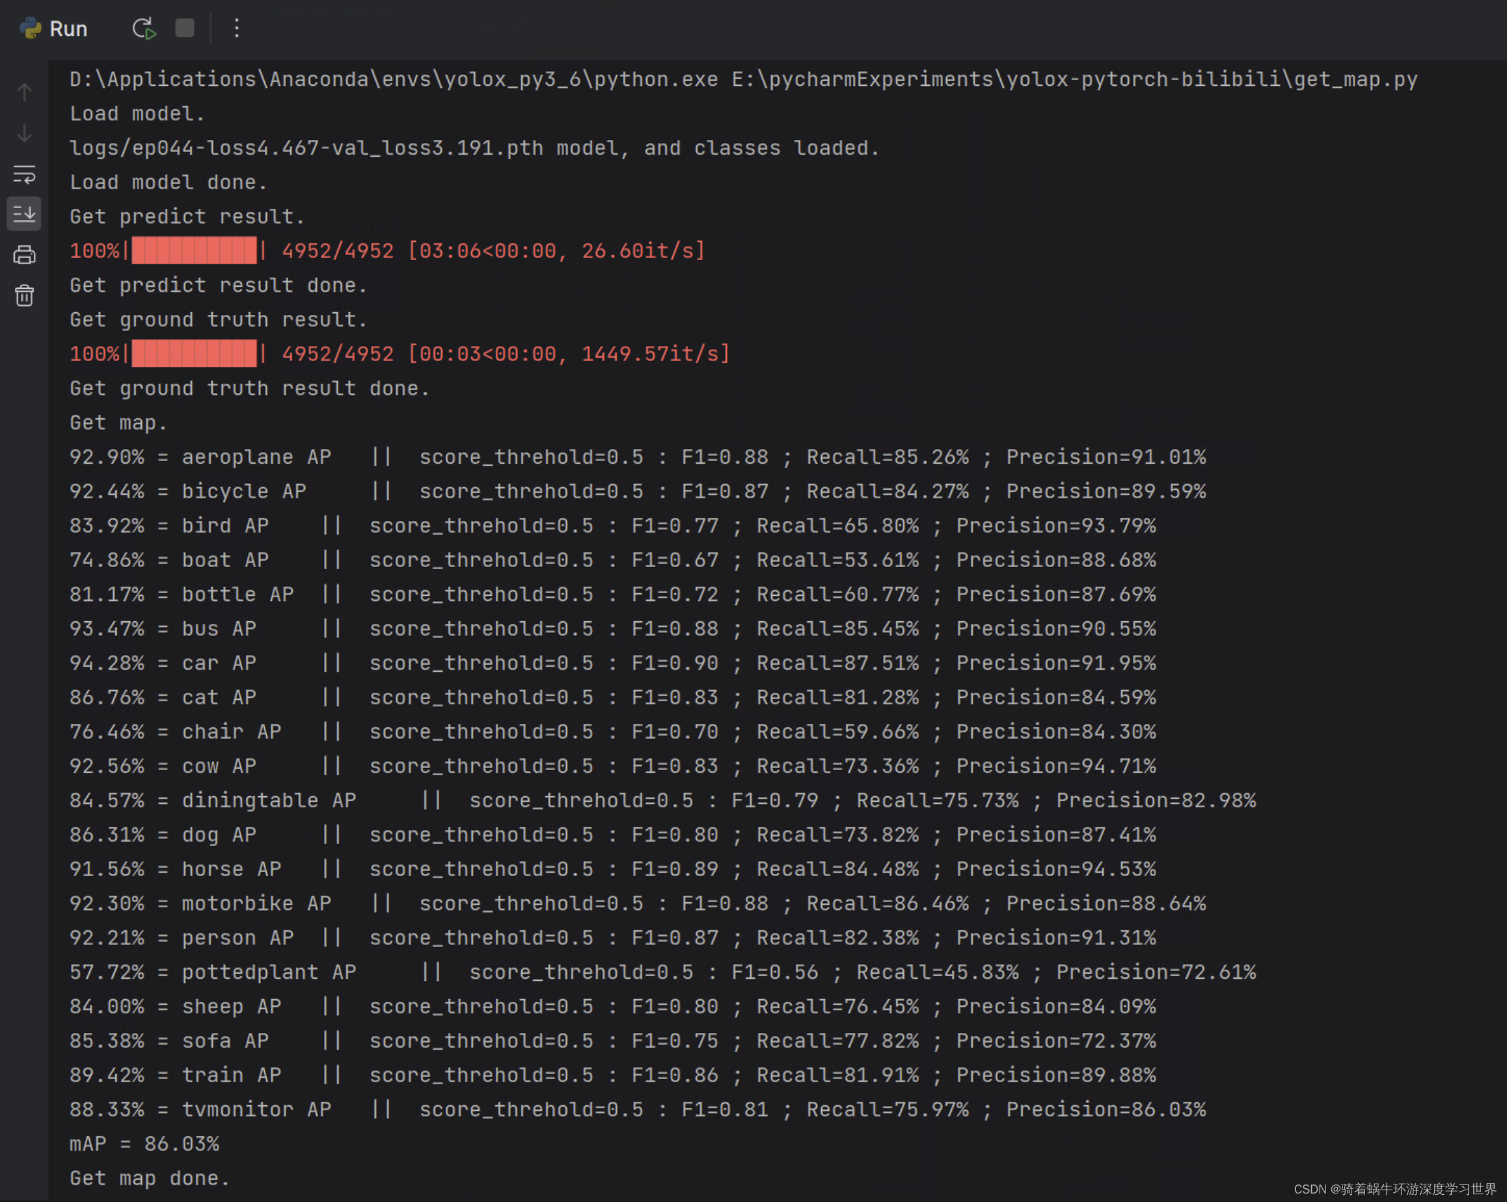Click the motorbike AP 92.30% row
This screenshot has height=1202, width=1507.
[638, 903]
